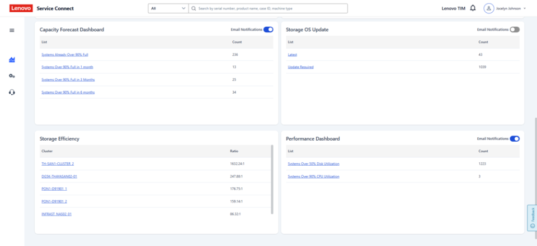Open the hamburger menu in sidebar

pyautogui.click(x=12, y=30)
